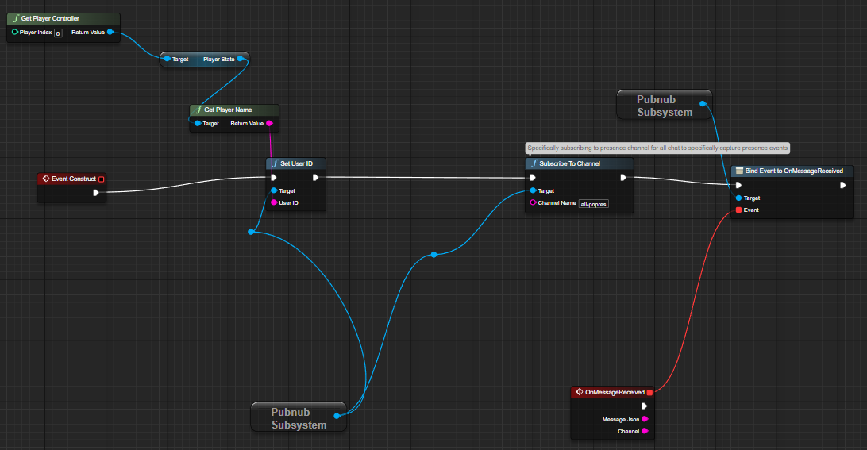Click the Message Json output pin
Screen dimensions: 867x450
(x=644, y=419)
